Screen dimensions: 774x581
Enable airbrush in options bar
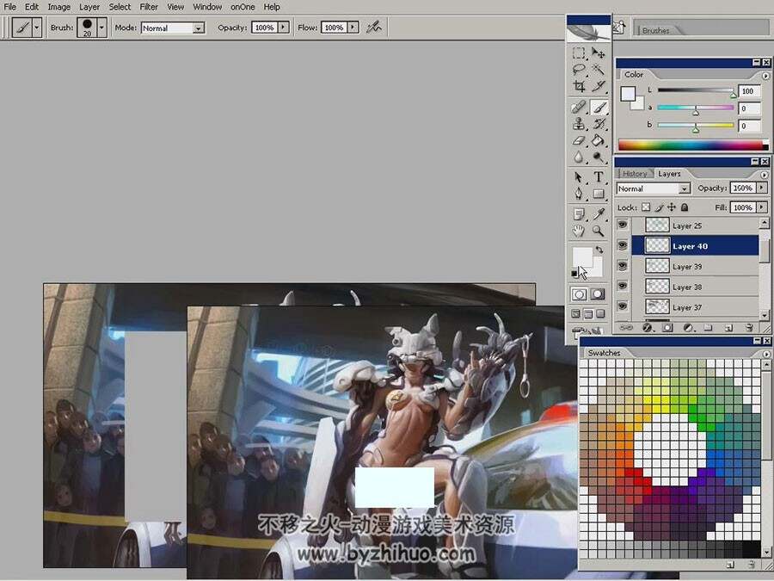point(374,28)
